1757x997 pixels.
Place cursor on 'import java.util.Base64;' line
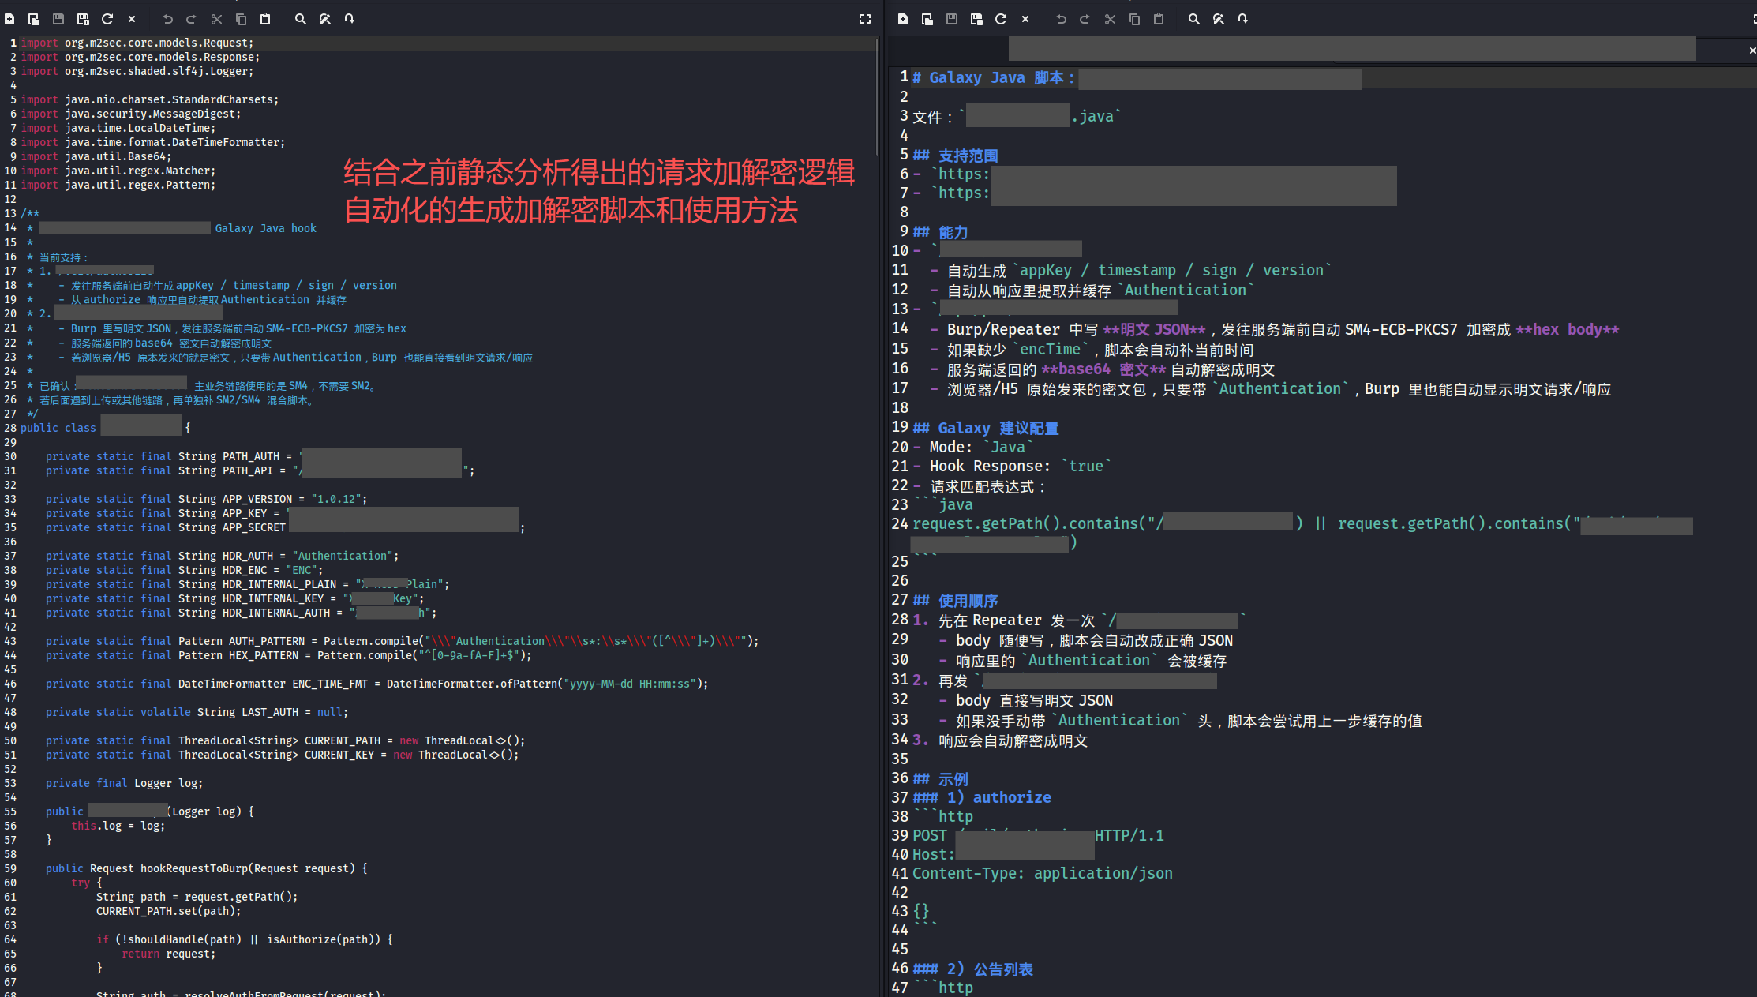click(96, 156)
